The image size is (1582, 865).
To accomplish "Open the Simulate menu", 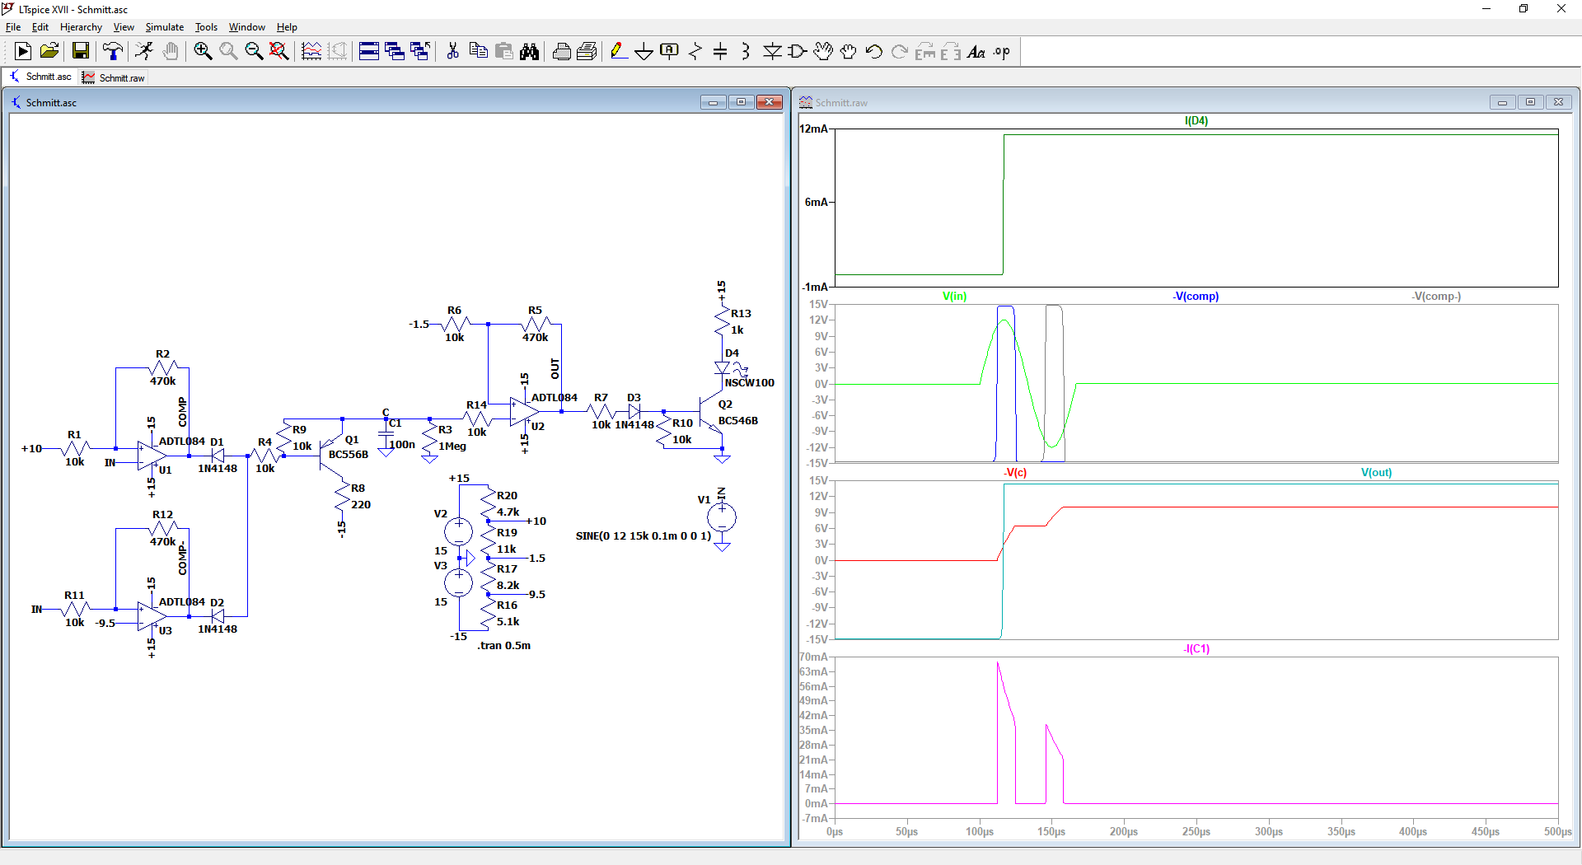I will point(165,27).
